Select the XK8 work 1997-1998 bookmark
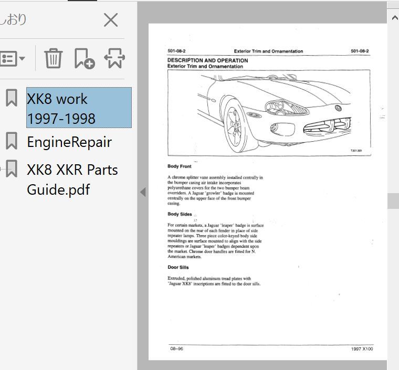 pyautogui.click(x=79, y=108)
